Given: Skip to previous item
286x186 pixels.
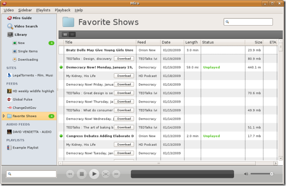Looking at the screenshot, I should tap(70, 174).
